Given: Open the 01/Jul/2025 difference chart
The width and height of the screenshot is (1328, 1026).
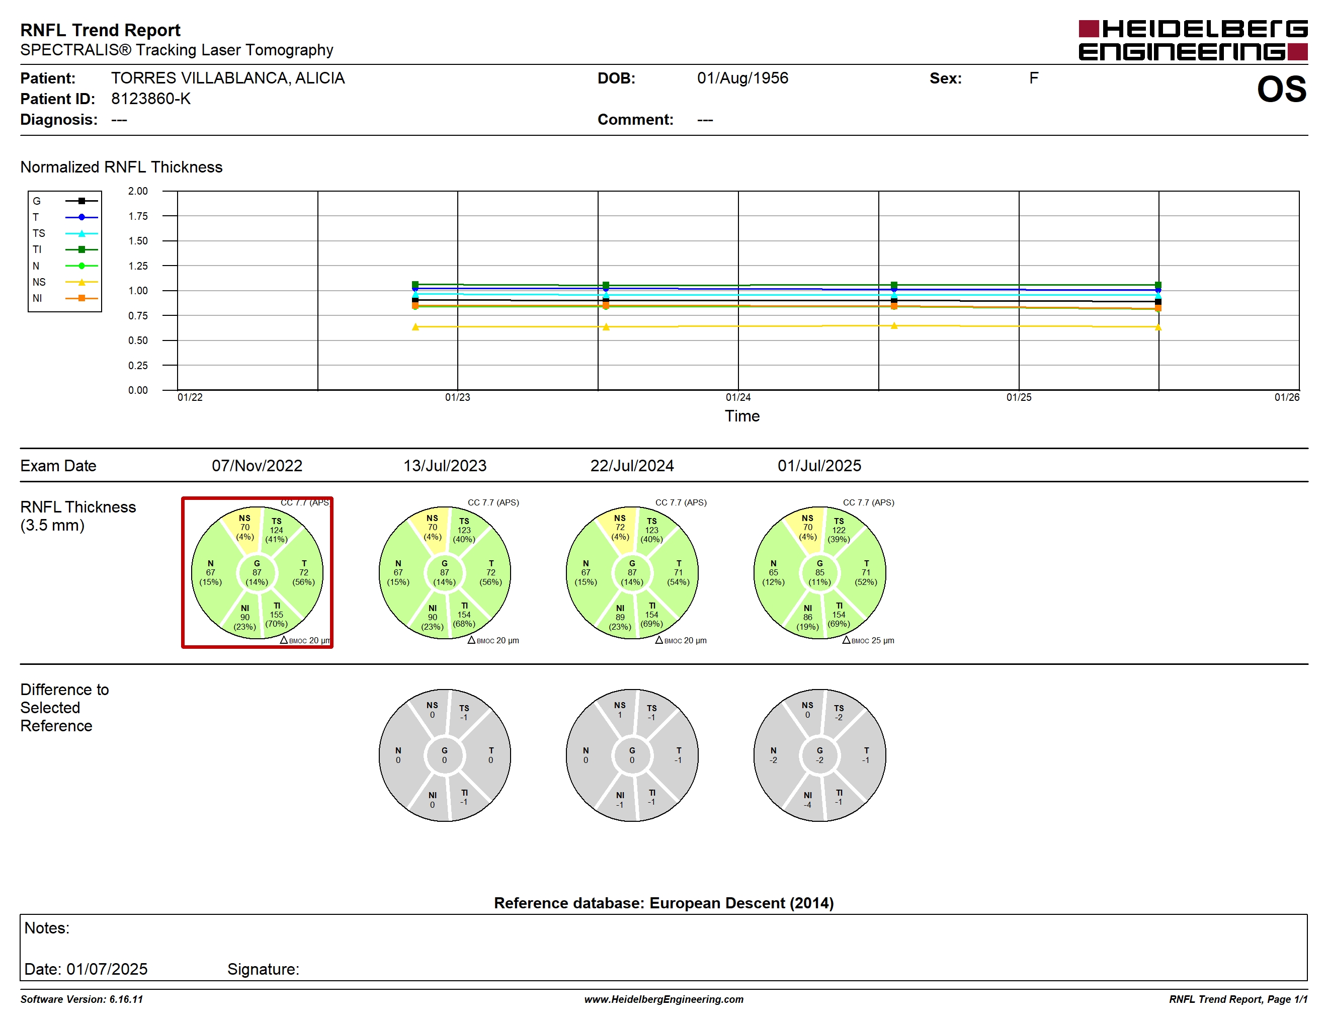Looking at the screenshot, I should 819,755.
